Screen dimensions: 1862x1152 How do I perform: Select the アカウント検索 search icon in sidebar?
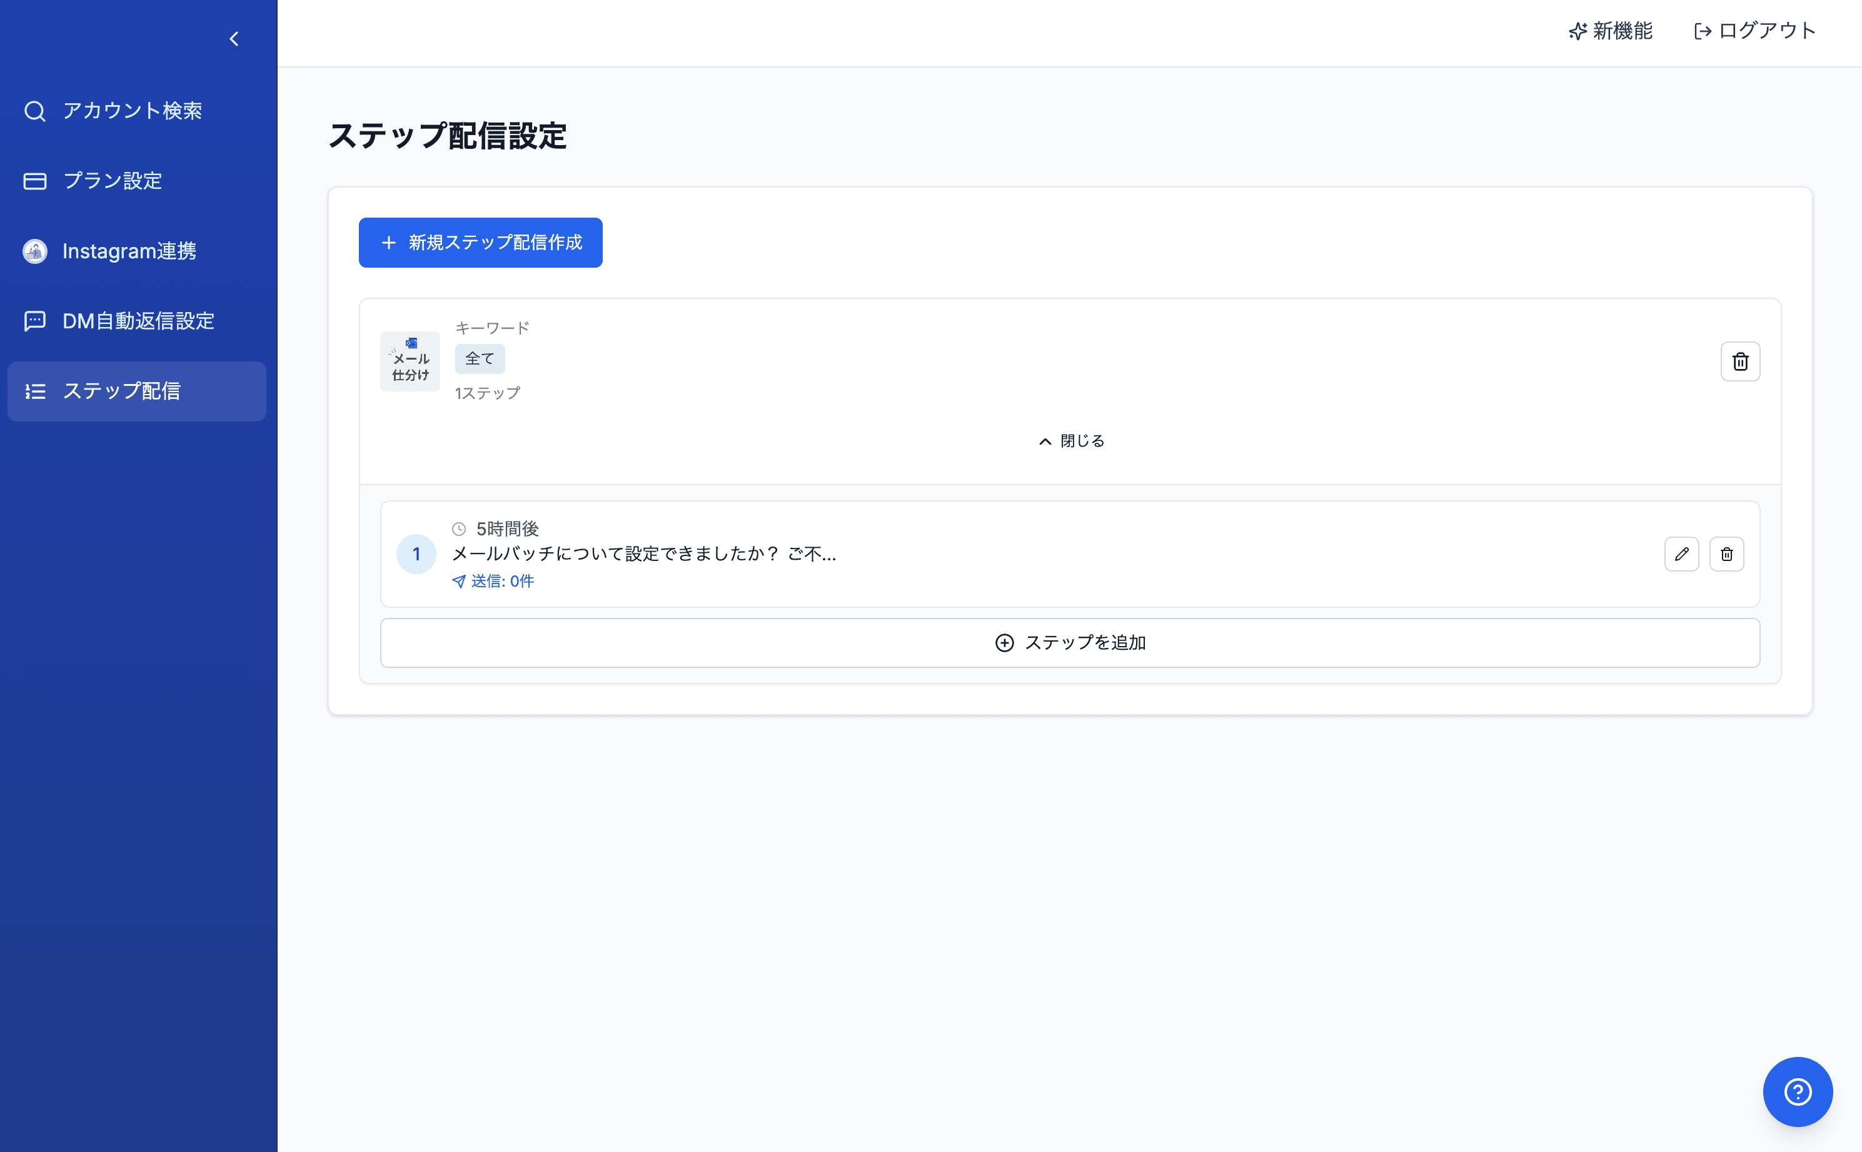tap(34, 111)
